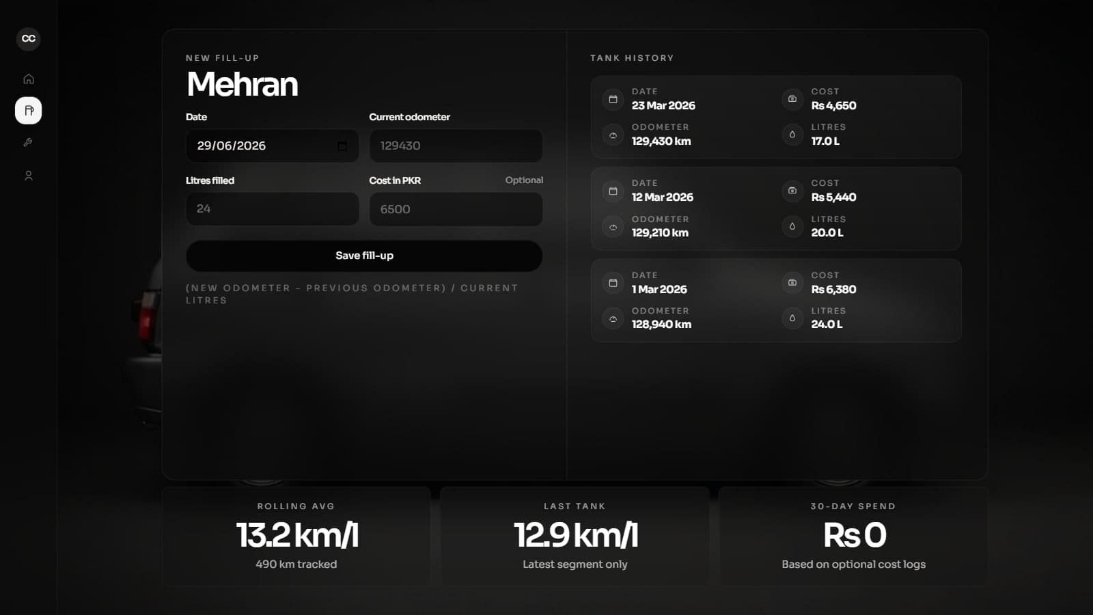This screenshot has width=1093, height=615.
Task: Click the 17.0 L litres value
Action: click(x=825, y=141)
